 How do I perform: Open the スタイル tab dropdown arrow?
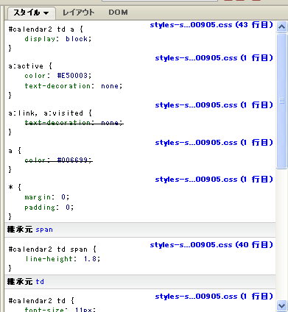coord(46,13)
